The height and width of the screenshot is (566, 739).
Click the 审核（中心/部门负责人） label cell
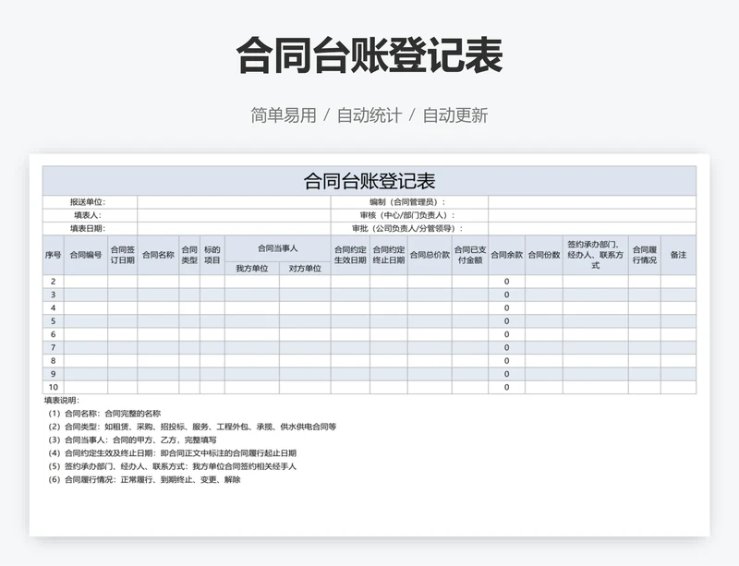pos(409,215)
